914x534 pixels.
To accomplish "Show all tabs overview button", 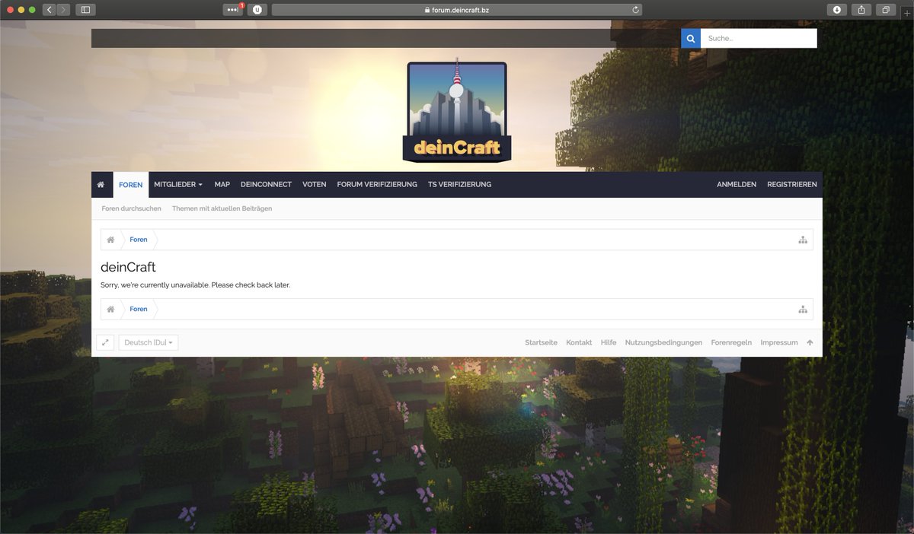I will coord(886,10).
